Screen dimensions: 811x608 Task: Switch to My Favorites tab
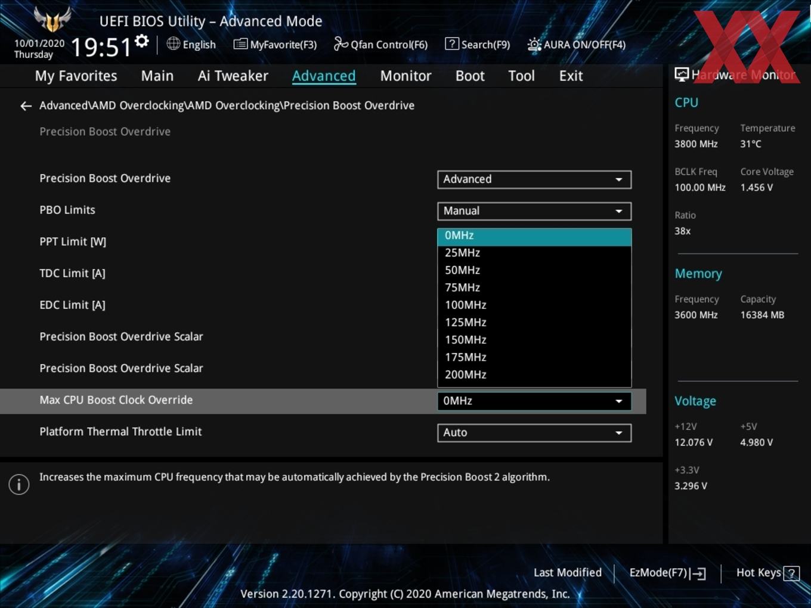pyautogui.click(x=76, y=76)
